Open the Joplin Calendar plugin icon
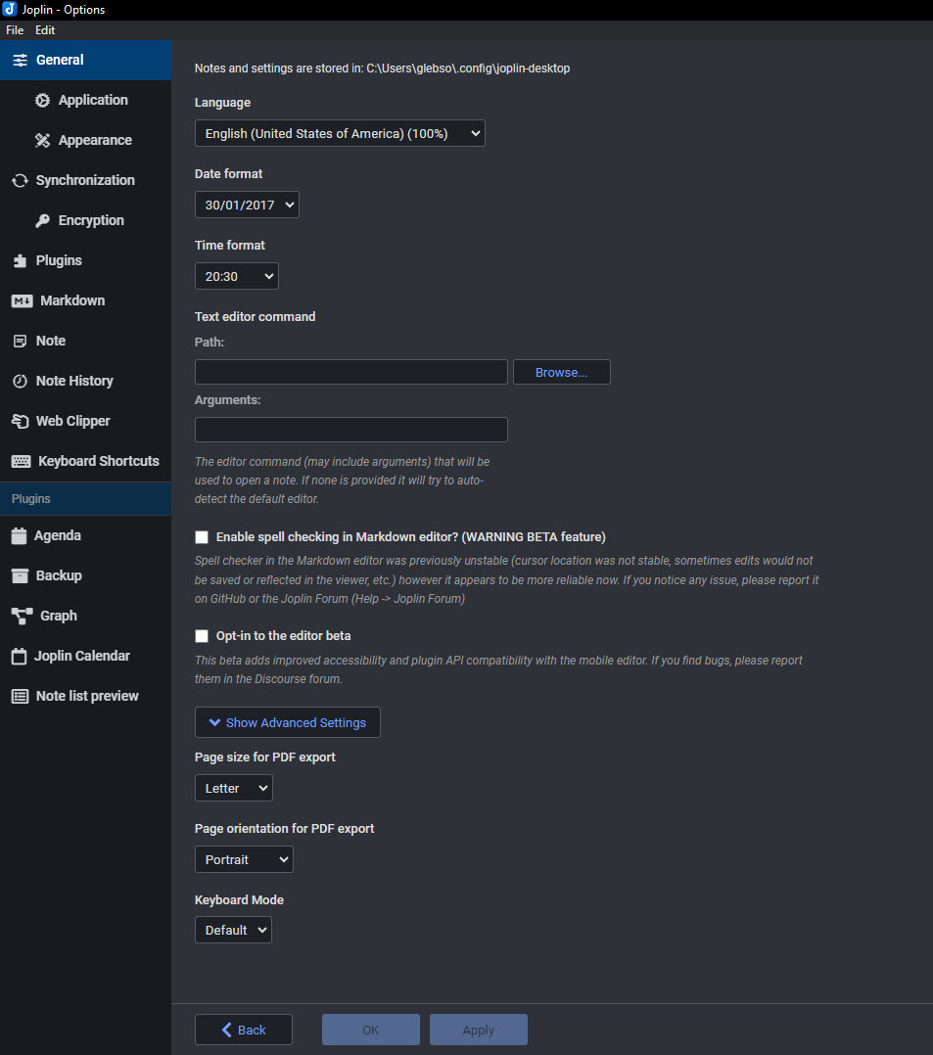The height and width of the screenshot is (1055, 933). click(20, 656)
